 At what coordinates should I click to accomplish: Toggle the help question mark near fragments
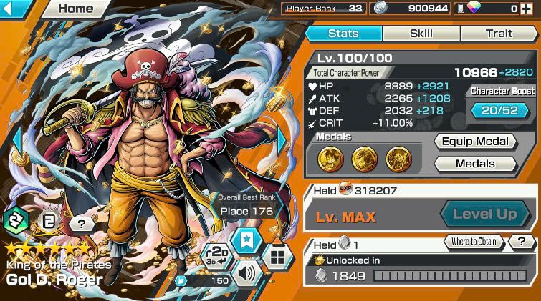(x=522, y=242)
